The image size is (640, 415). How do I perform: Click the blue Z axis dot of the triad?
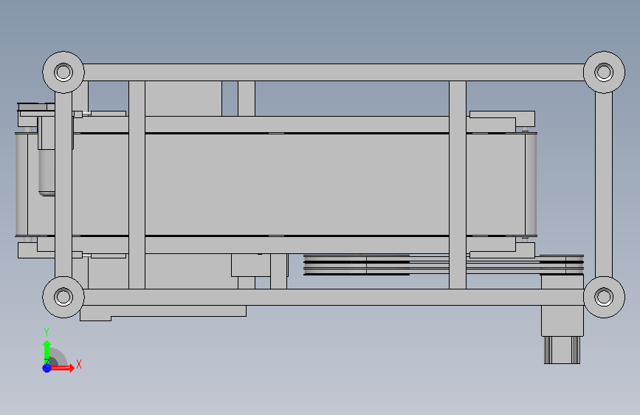coord(47,368)
